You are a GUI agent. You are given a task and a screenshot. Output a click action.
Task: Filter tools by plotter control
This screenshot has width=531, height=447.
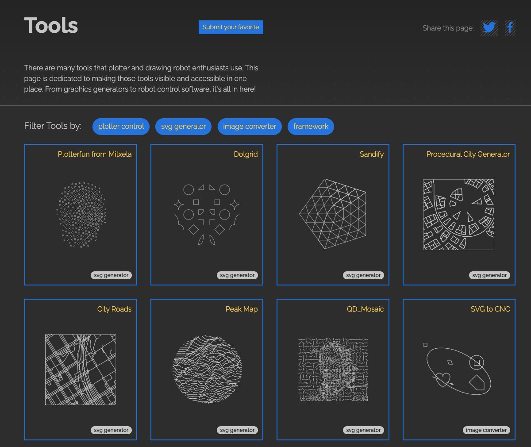(121, 127)
